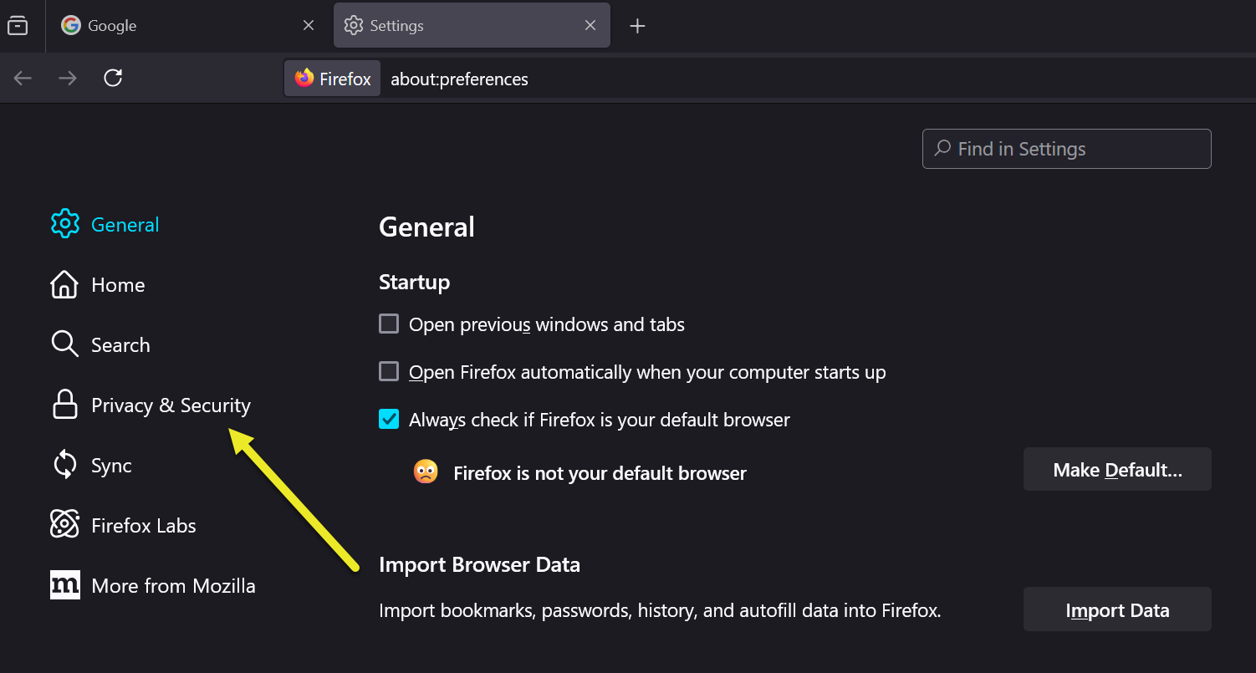Click the gear icon on the Settings tab
Image resolution: width=1256 pixels, height=673 pixels.
click(353, 26)
